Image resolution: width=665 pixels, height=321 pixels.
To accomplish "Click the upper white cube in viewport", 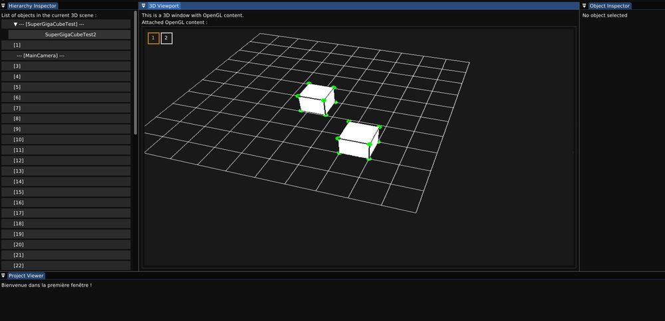I will tap(316, 99).
